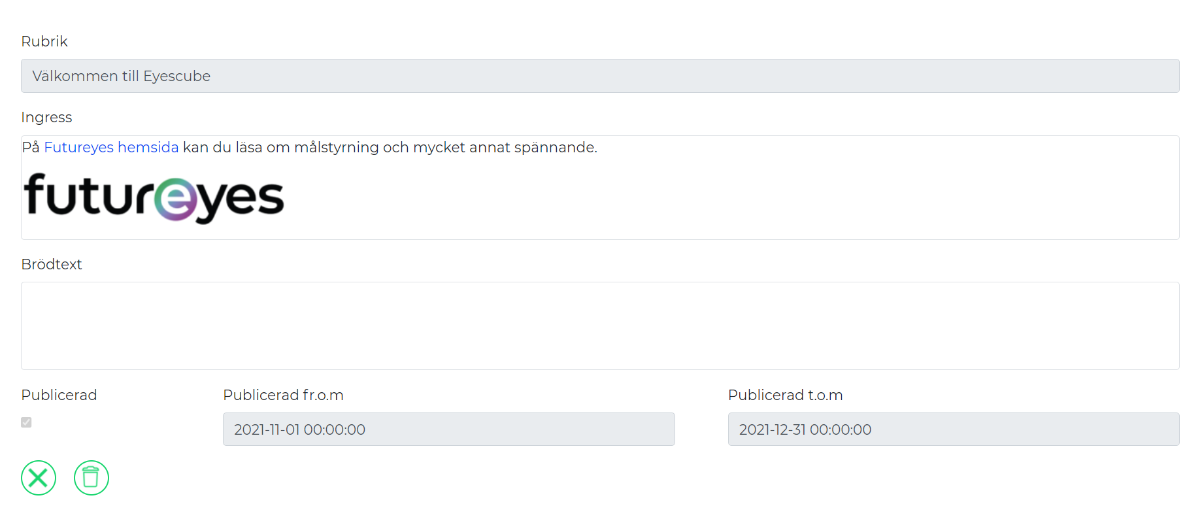Click the Publicerad fr.o.m label
1202x521 pixels.
[283, 395]
